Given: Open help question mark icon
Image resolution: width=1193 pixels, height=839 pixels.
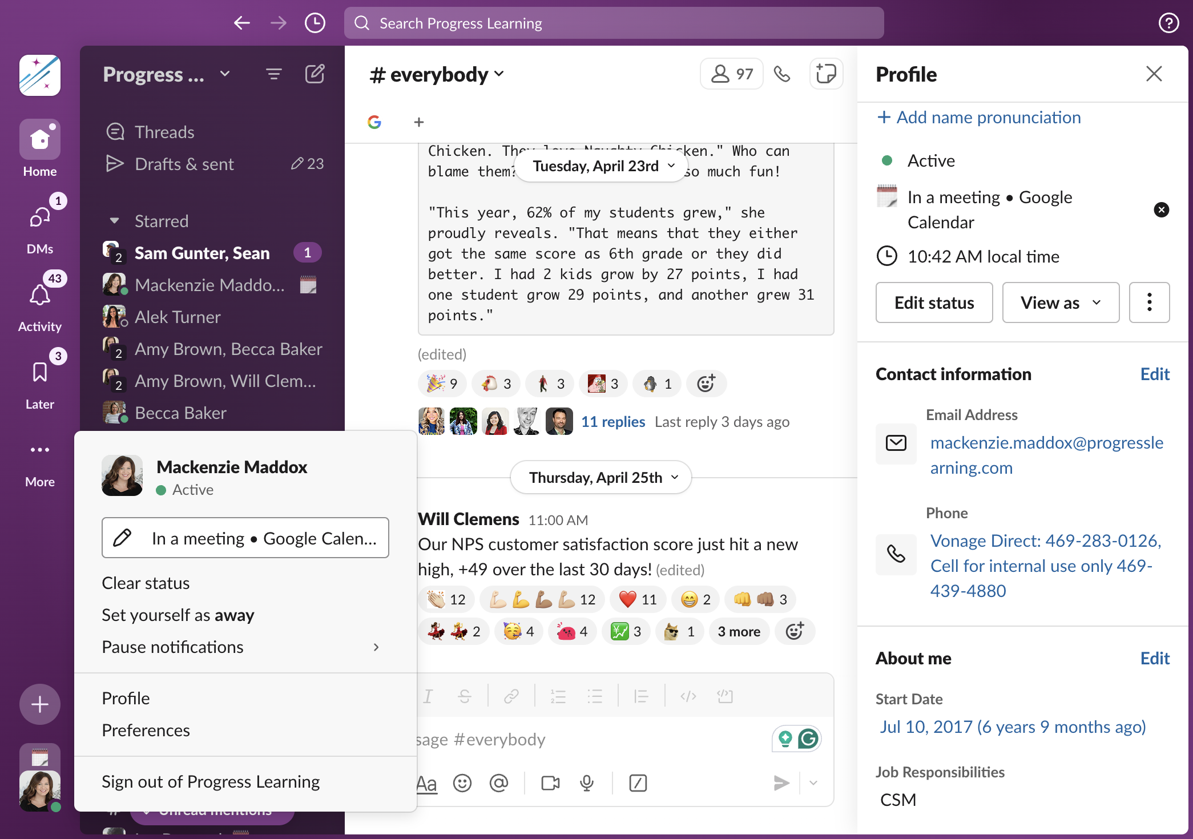Looking at the screenshot, I should coord(1169,23).
